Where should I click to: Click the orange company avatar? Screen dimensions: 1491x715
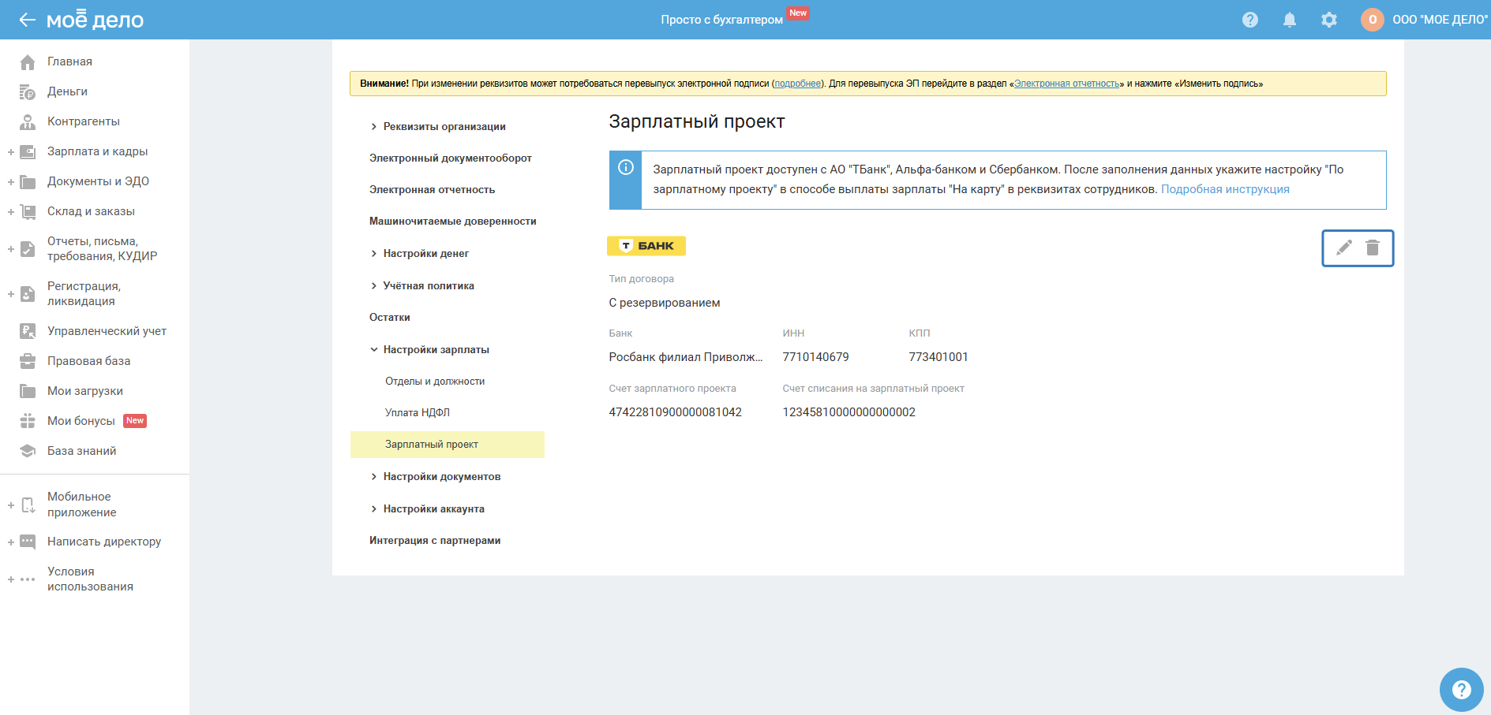tap(1373, 20)
